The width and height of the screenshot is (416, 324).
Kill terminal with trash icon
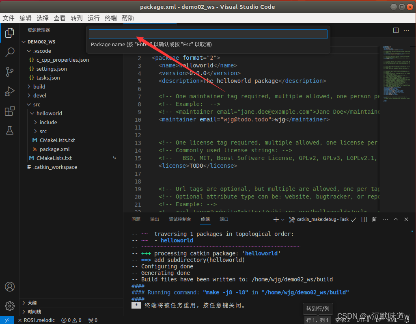pos(374,219)
